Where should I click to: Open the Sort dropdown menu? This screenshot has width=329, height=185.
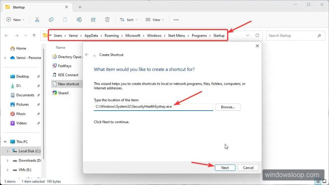pyautogui.click(x=128, y=20)
